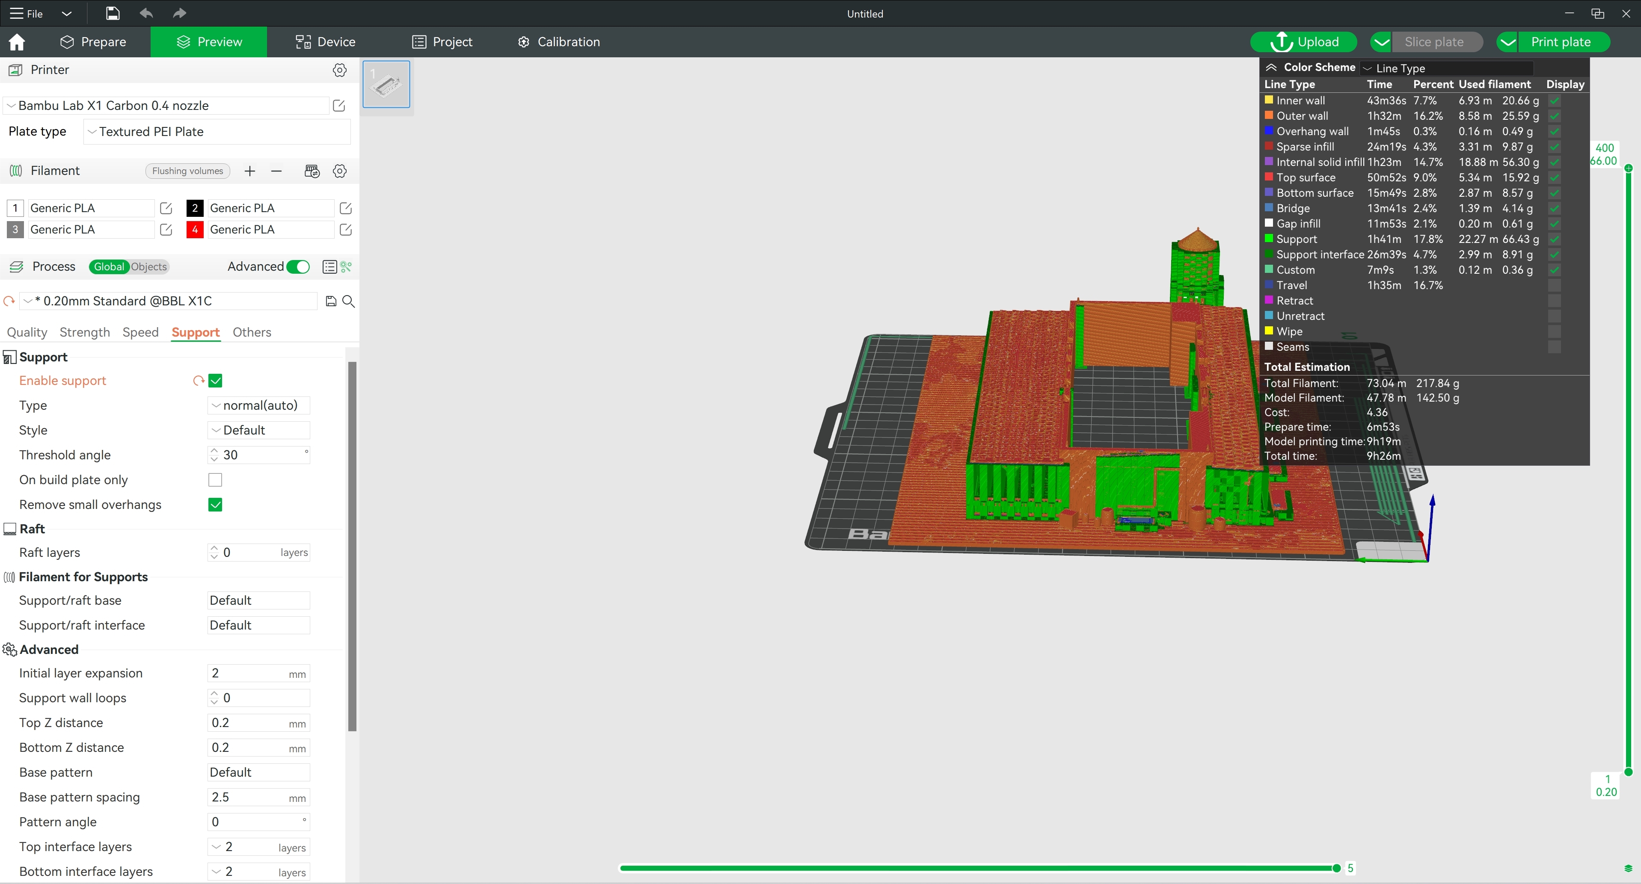Hide Travel lines display checkbox
Image resolution: width=1641 pixels, height=884 pixels.
[1555, 285]
